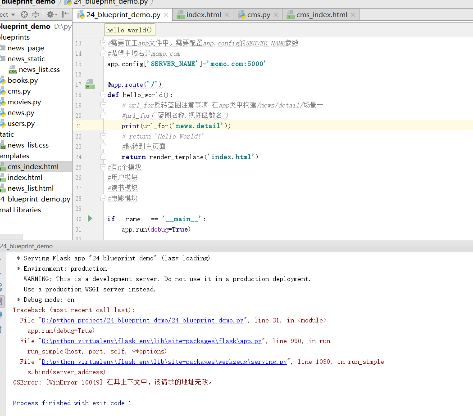Toggle fold marker at line 22
Image resolution: width=473 pixels, height=416 pixels.
[x=103, y=136]
